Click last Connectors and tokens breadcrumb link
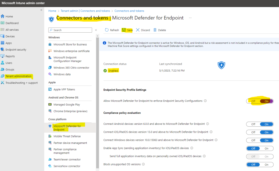Image resolution: width=279 pixels, height=171 pixels. (x=129, y=11)
